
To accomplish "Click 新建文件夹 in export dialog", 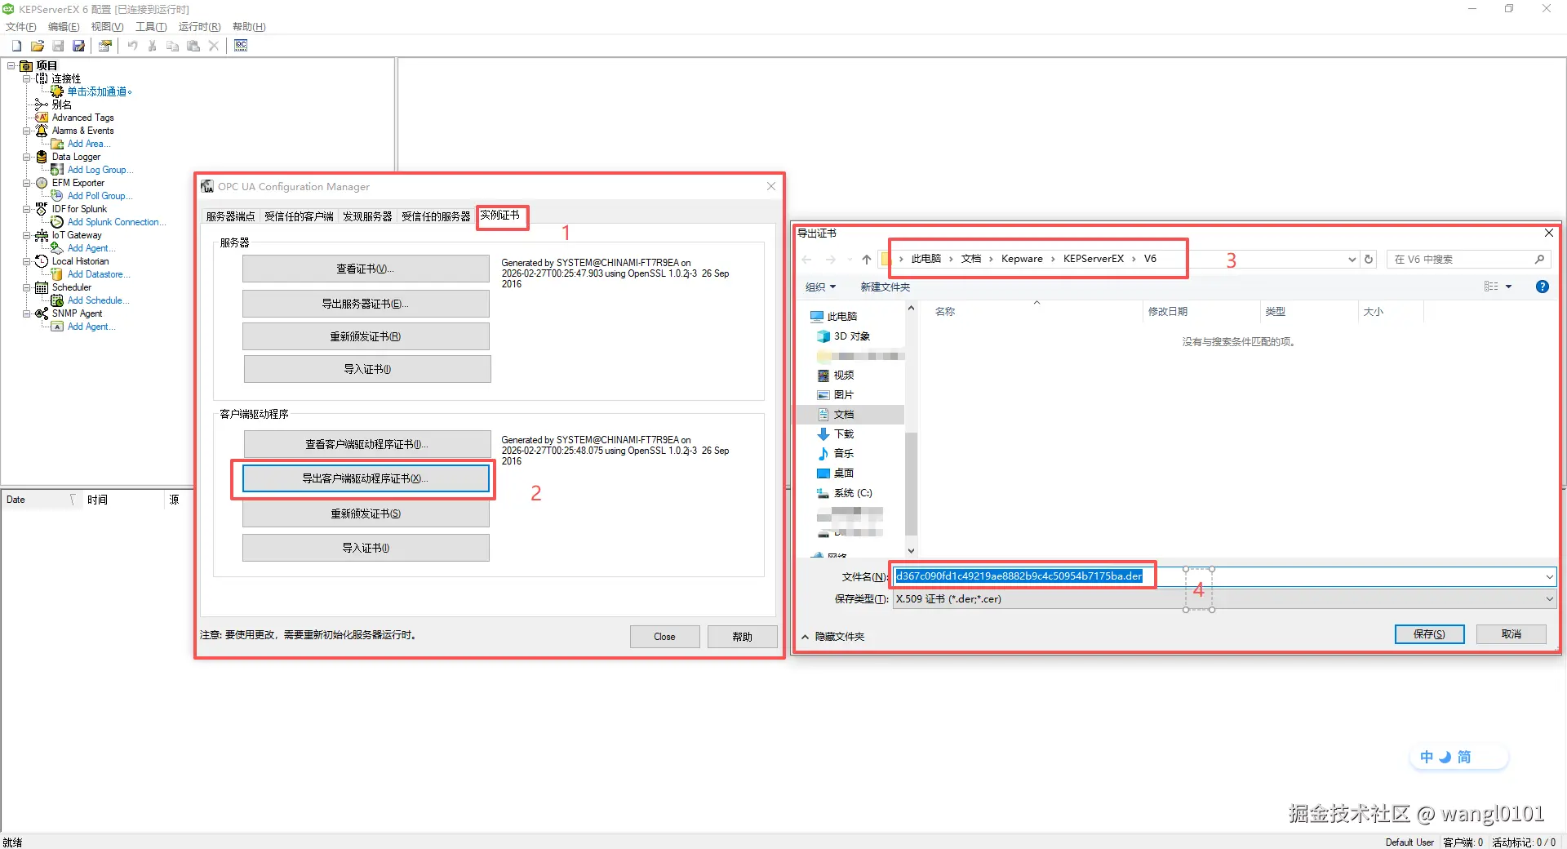I will pyautogui.click(x=885, y=287).
